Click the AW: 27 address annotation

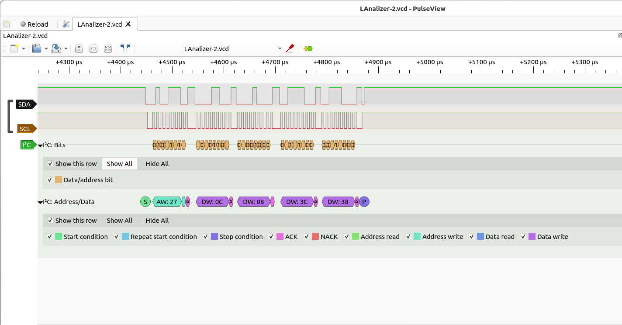167,202
